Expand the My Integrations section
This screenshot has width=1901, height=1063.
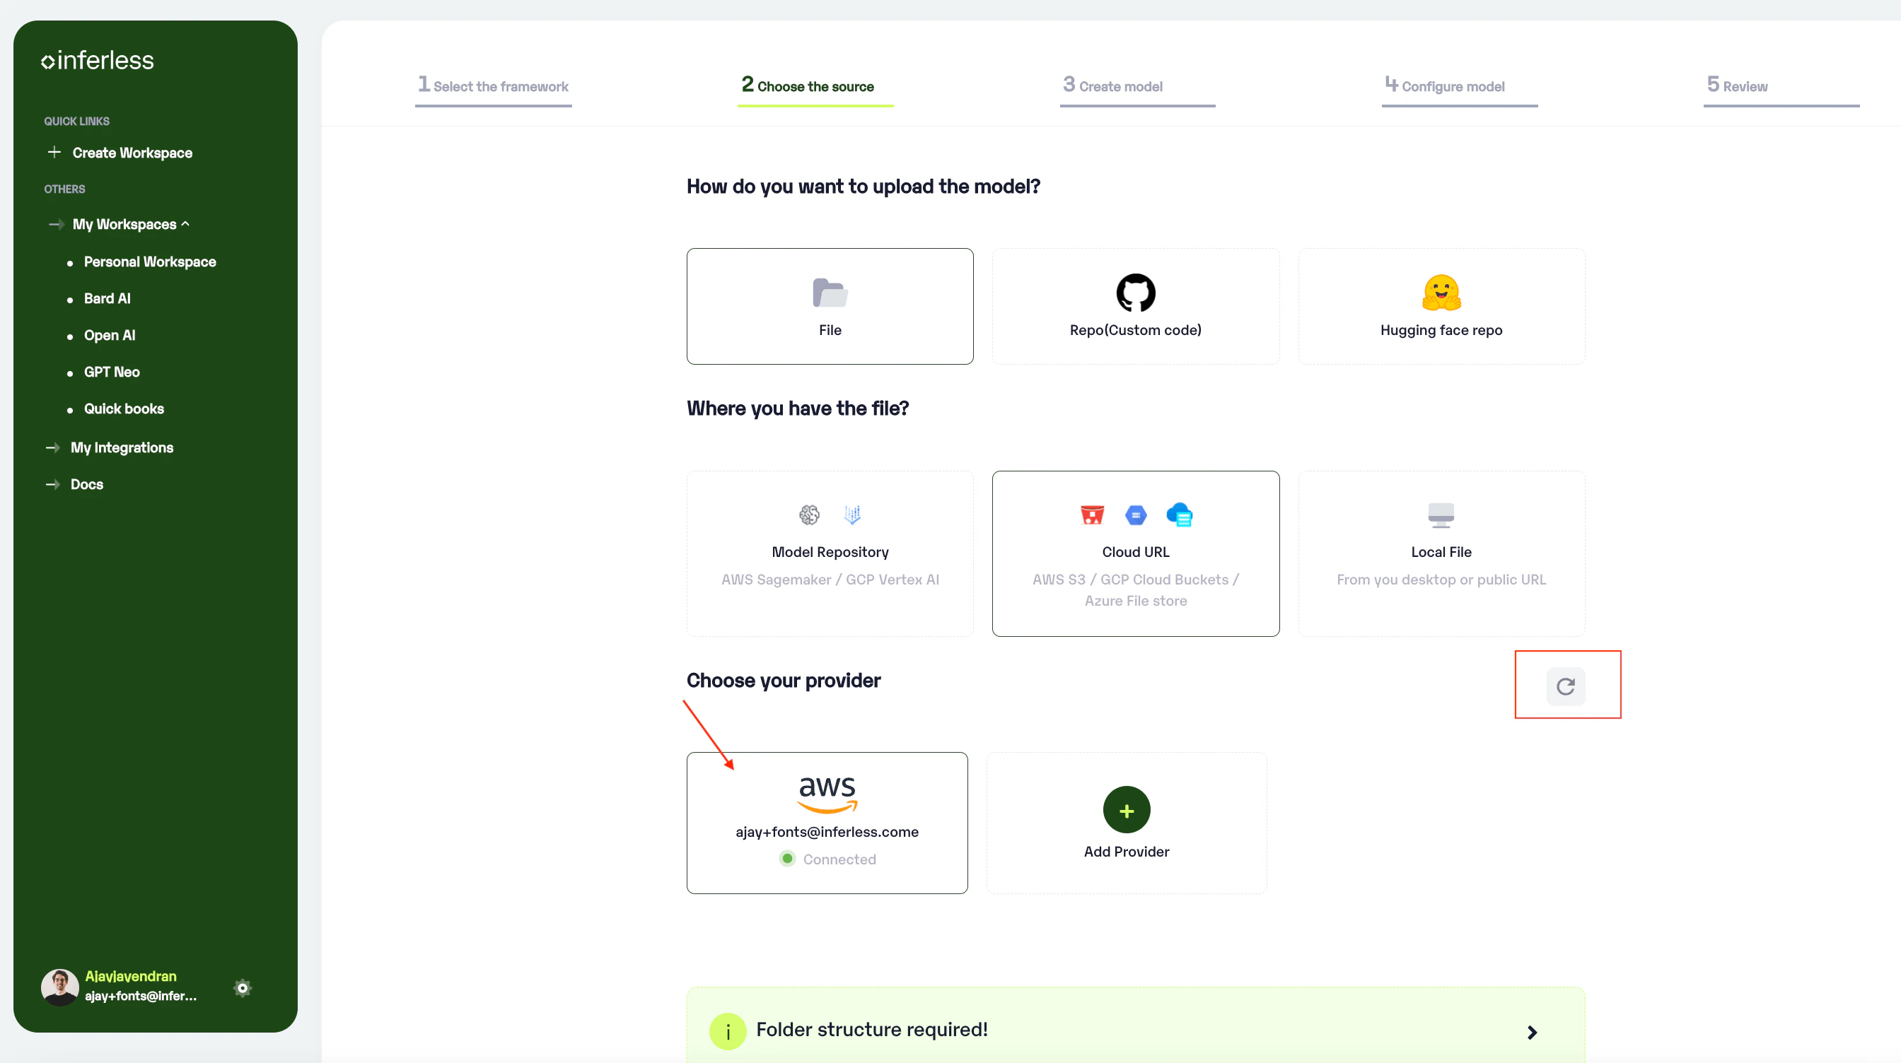pyautogui.click(x=121, y=447)
